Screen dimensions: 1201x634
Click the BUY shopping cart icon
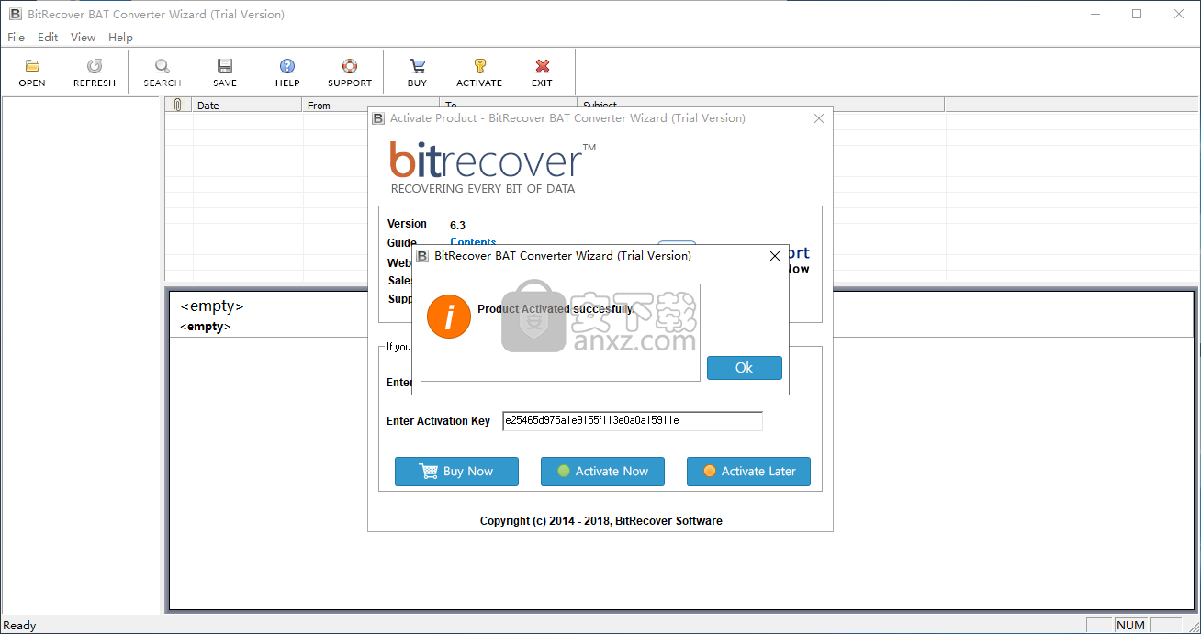point(418,72)
